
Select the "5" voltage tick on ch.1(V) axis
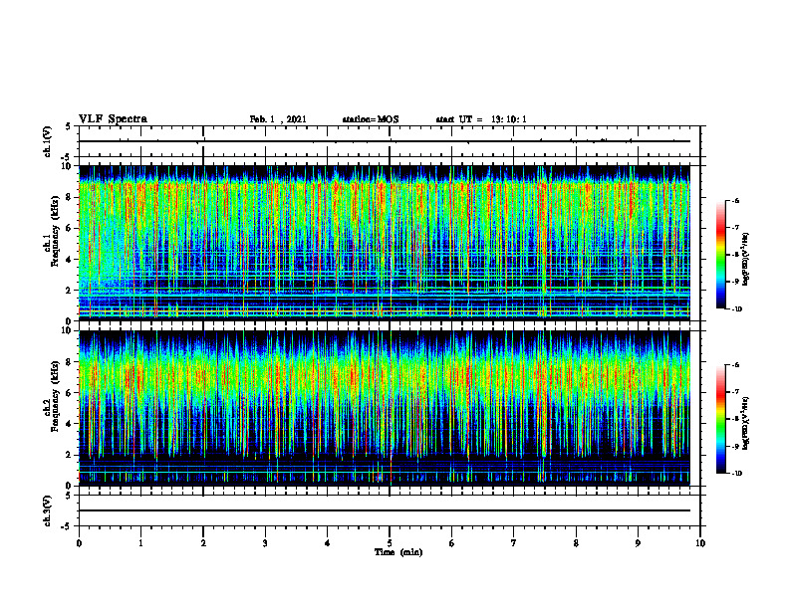[70, 126]
